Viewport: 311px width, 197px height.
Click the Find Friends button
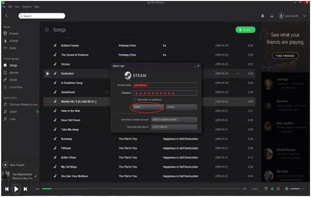286,56
